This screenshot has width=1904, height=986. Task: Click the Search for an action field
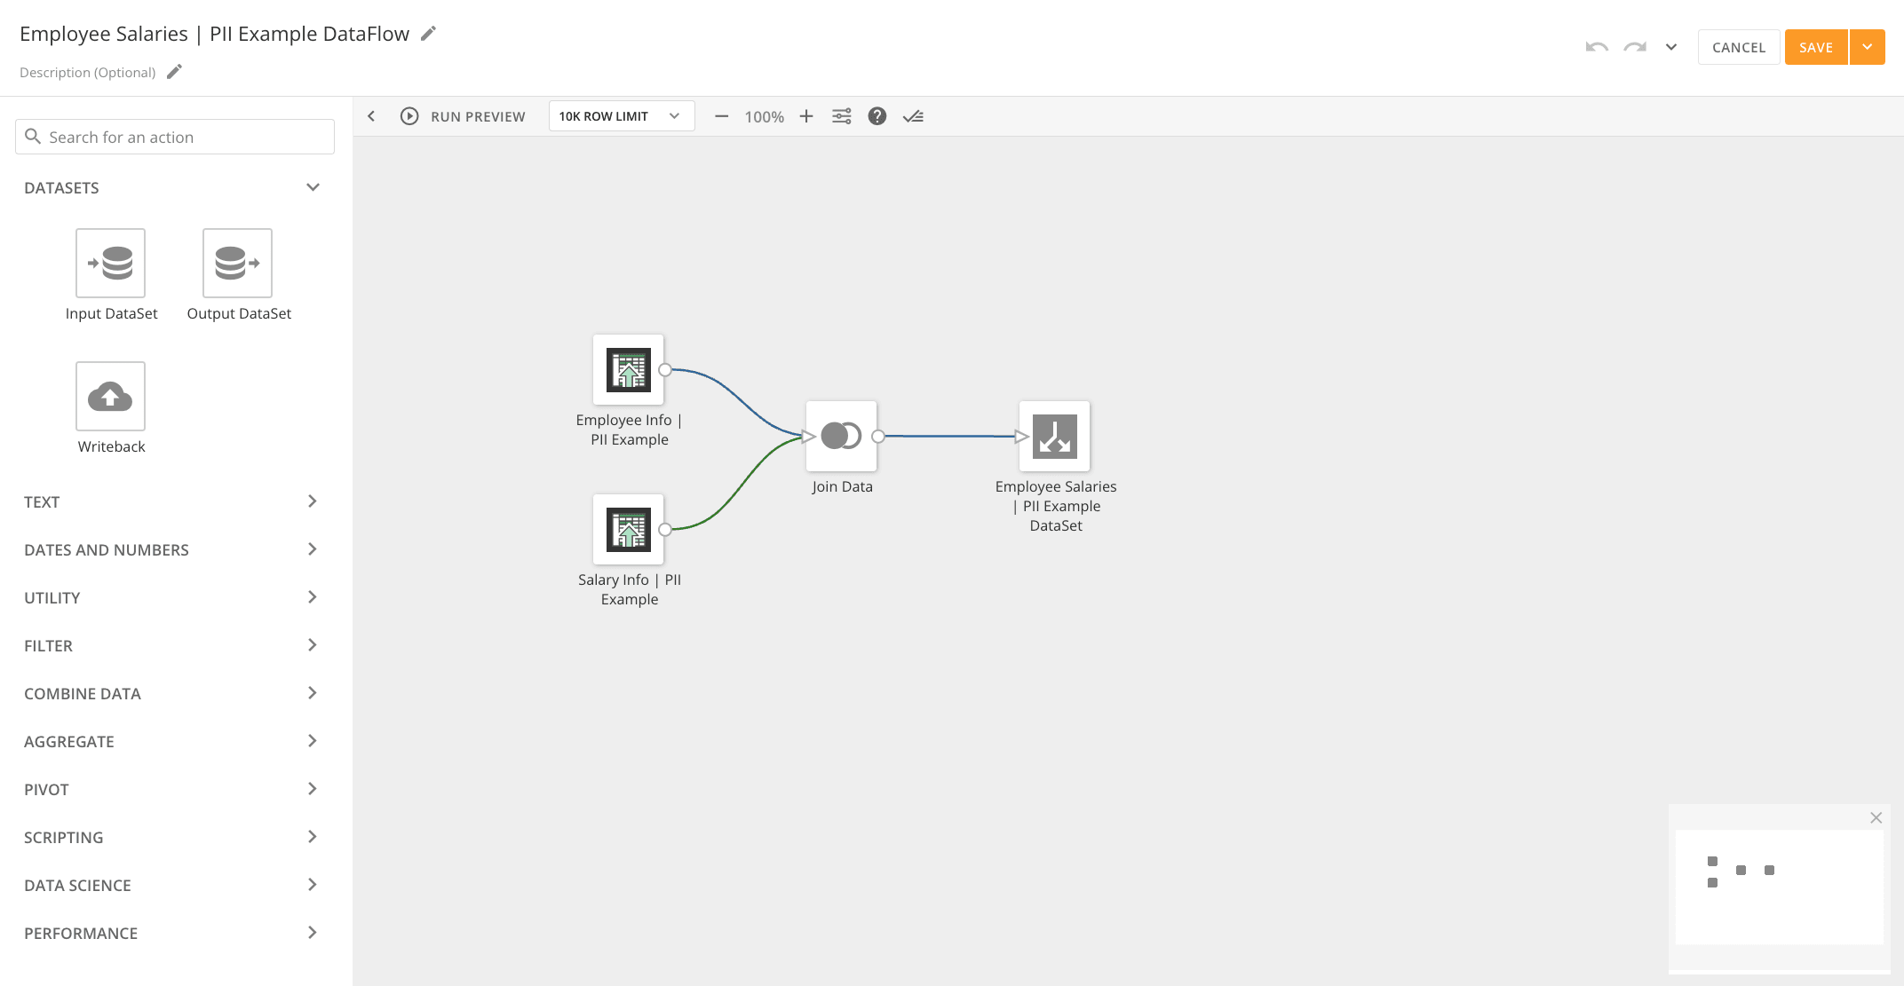tap(175, 137)
